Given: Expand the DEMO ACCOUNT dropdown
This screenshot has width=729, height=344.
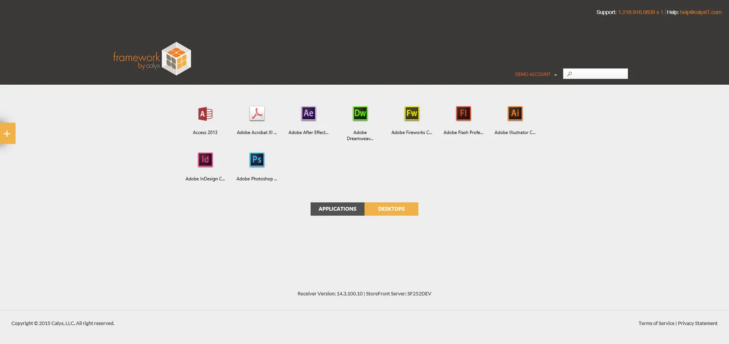Looking at the screenshot, I should [536, 74].
